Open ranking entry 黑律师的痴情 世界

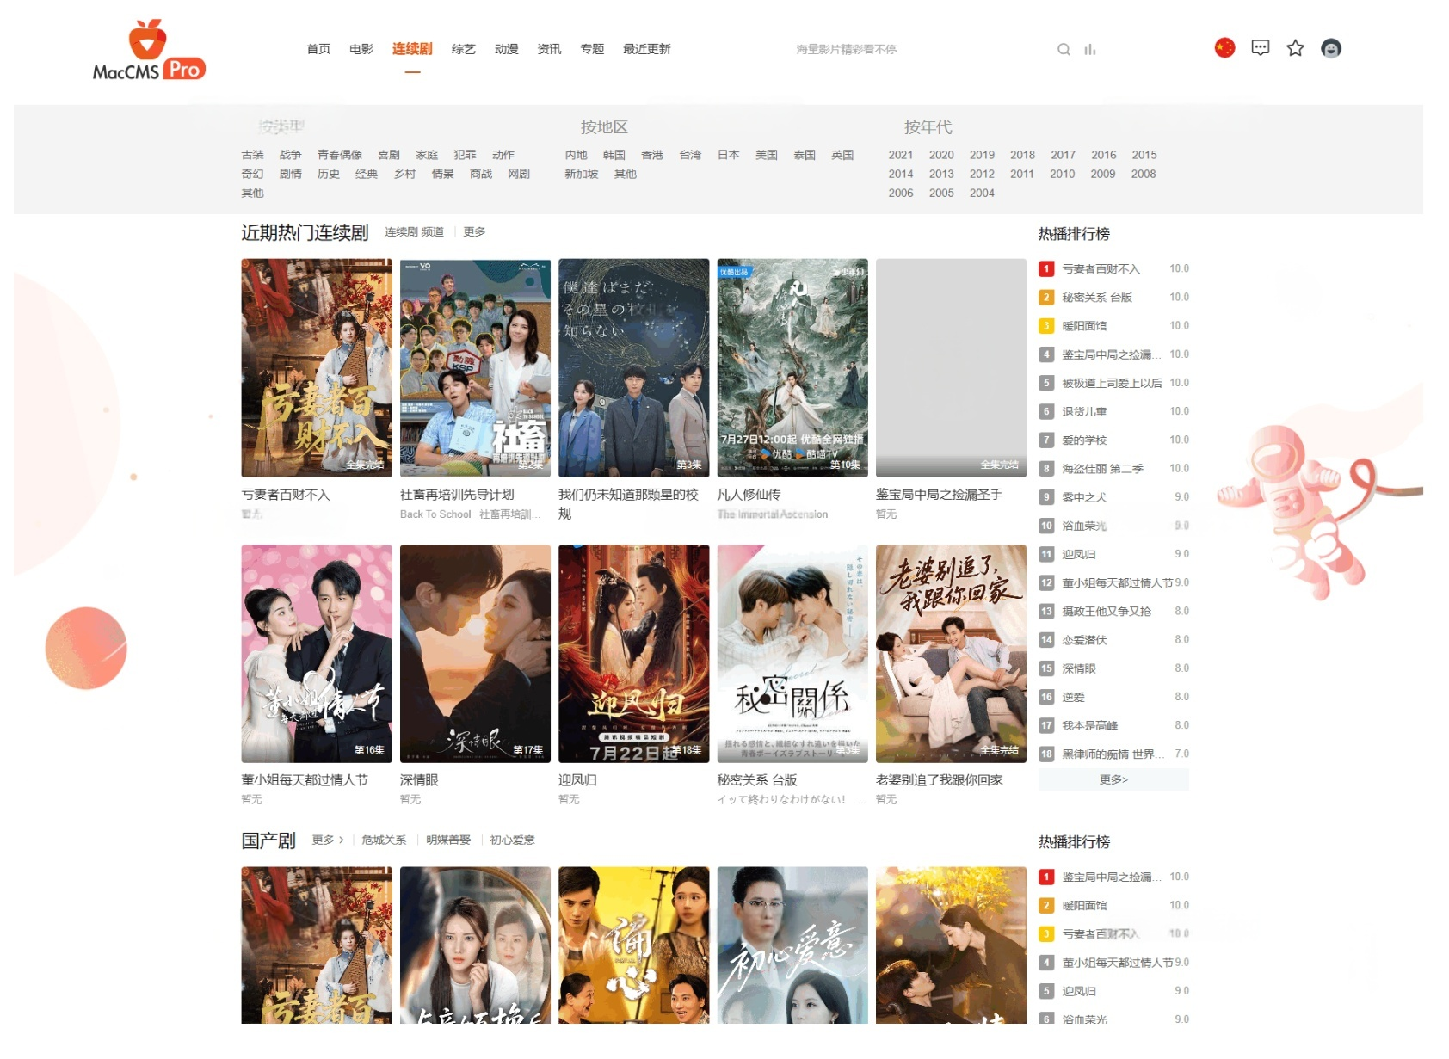tap(1113, 754)
